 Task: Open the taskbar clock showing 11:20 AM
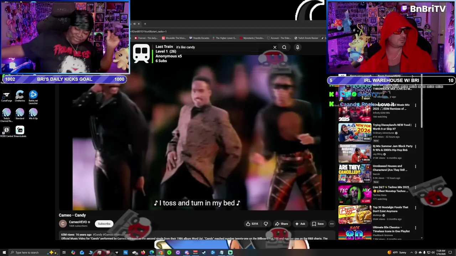(x=441, y=252)
